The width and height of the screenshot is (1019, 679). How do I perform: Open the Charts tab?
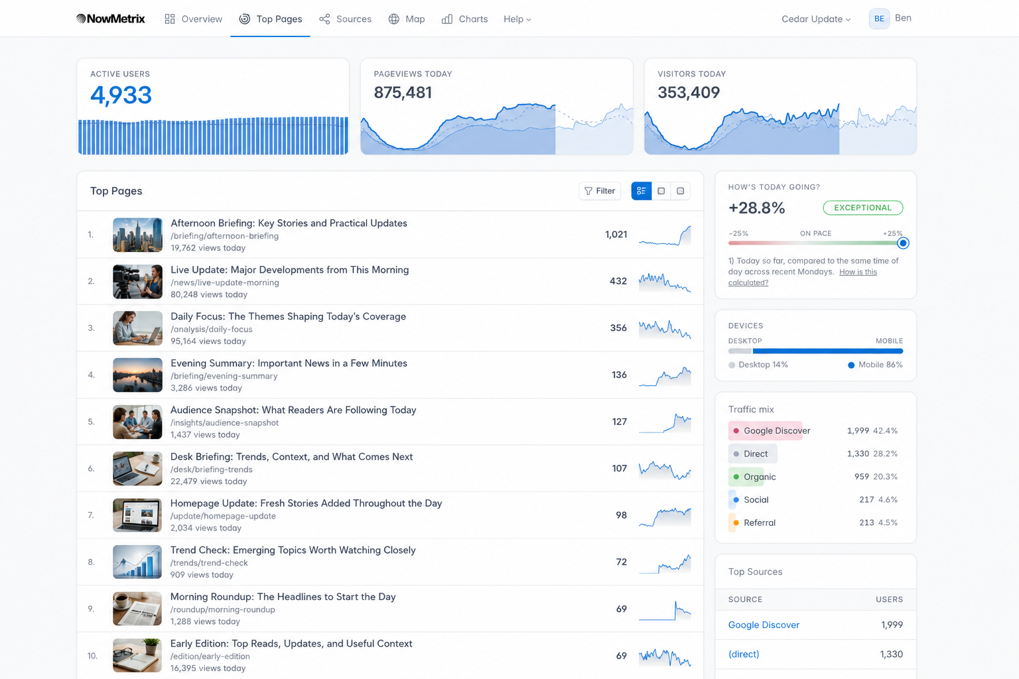point(464,19)
